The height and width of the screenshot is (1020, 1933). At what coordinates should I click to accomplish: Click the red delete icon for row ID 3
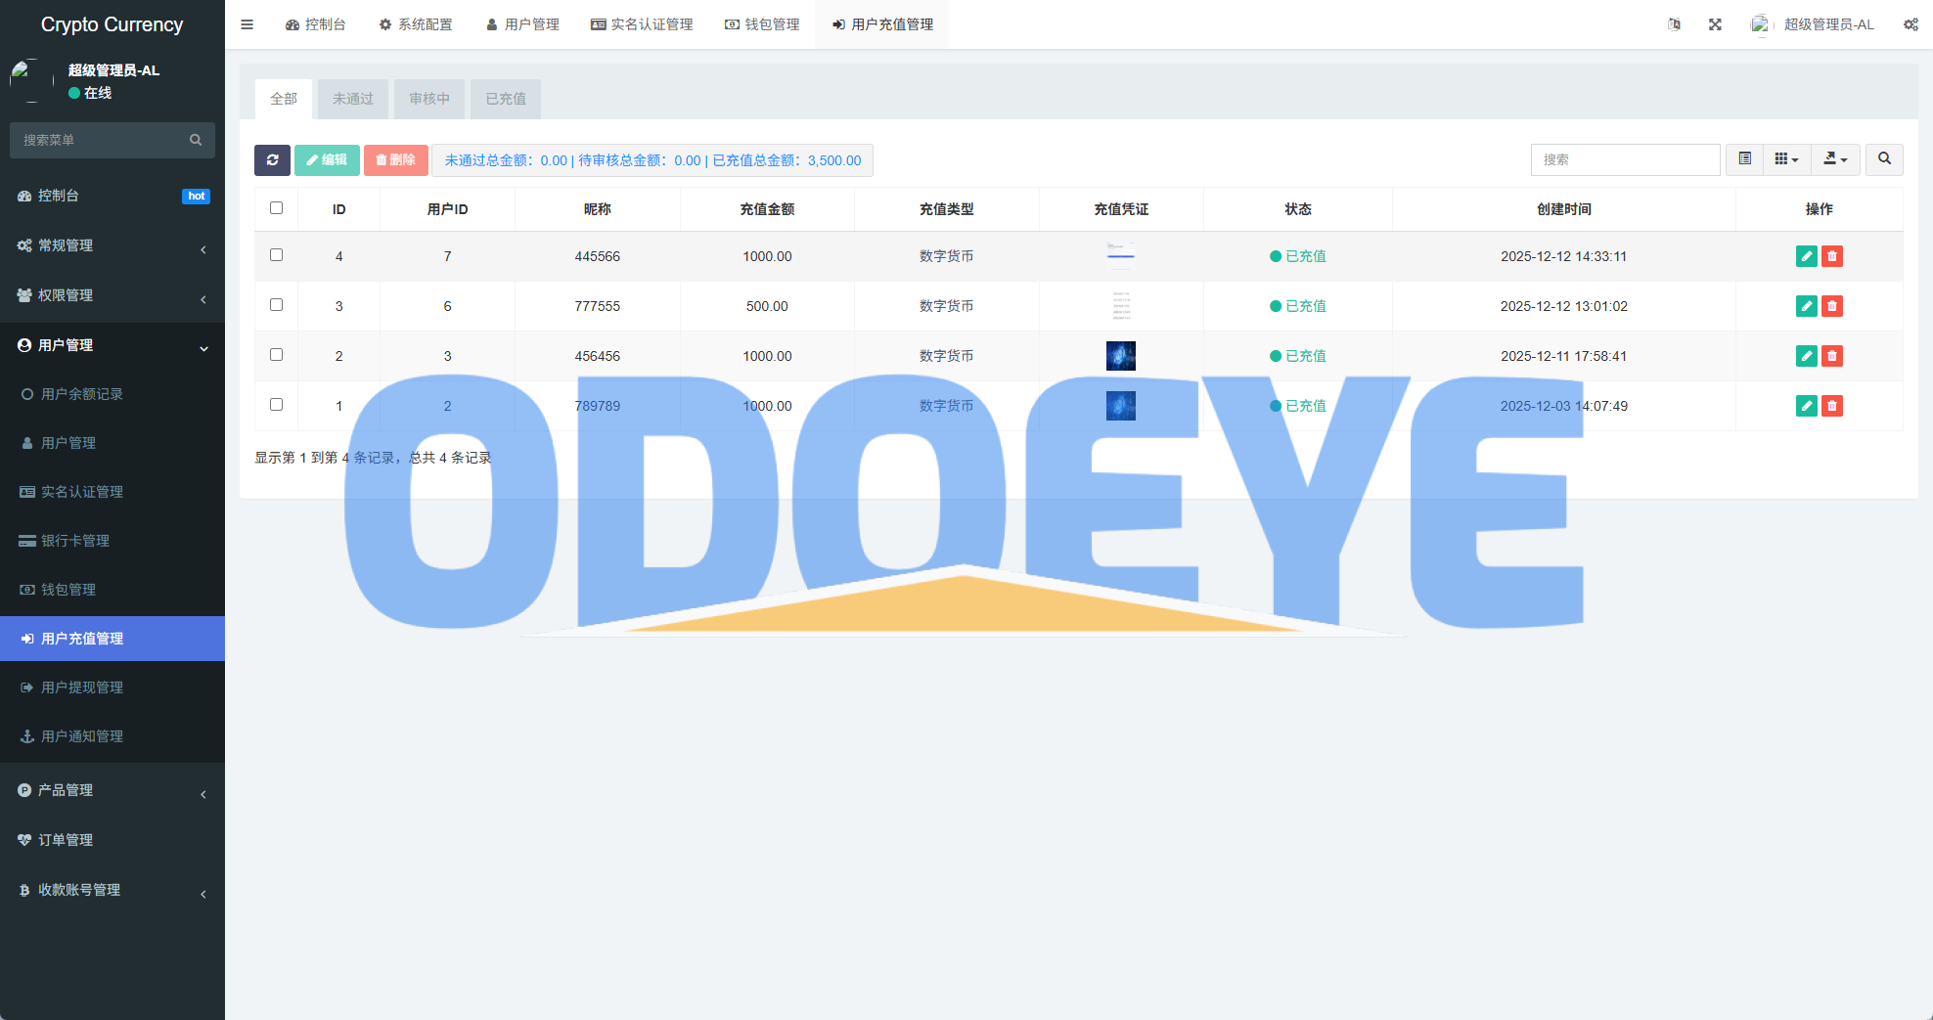pyautogui.click(x=1832, y=306)
